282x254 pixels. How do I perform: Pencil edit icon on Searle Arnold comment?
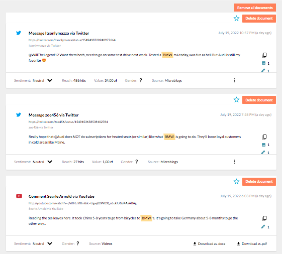coord(263,227)
